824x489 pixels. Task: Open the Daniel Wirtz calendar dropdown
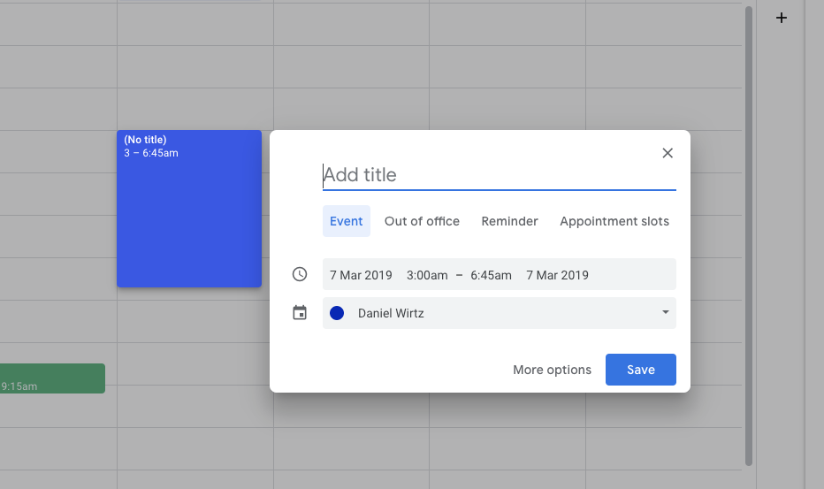pos(500,313)
